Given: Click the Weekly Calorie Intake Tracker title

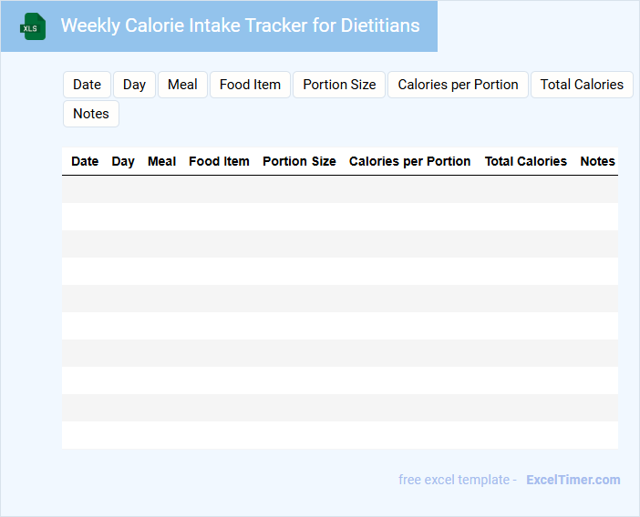Looking at the screenshot, I should 240,25.
